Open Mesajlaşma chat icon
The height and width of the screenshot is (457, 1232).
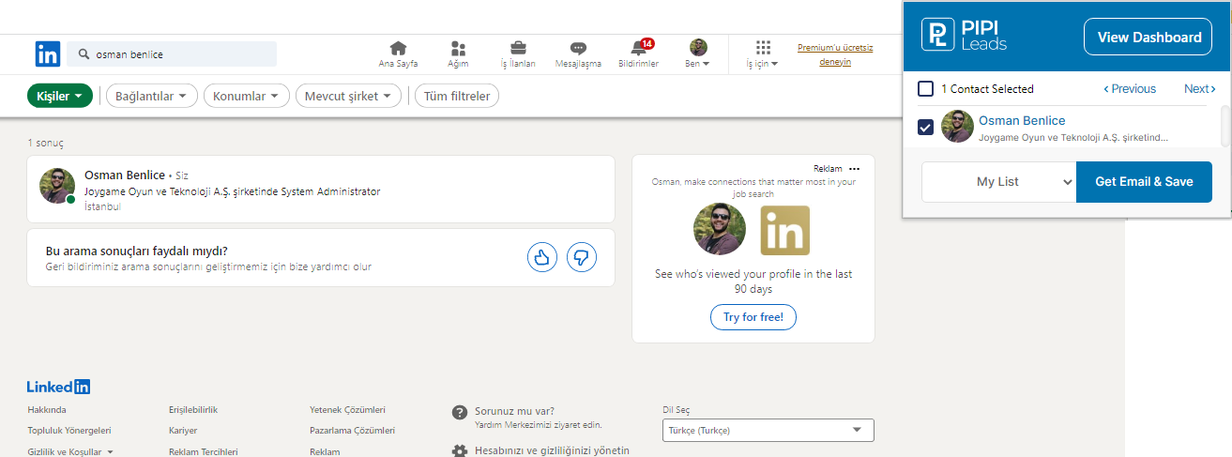[578, 48]
